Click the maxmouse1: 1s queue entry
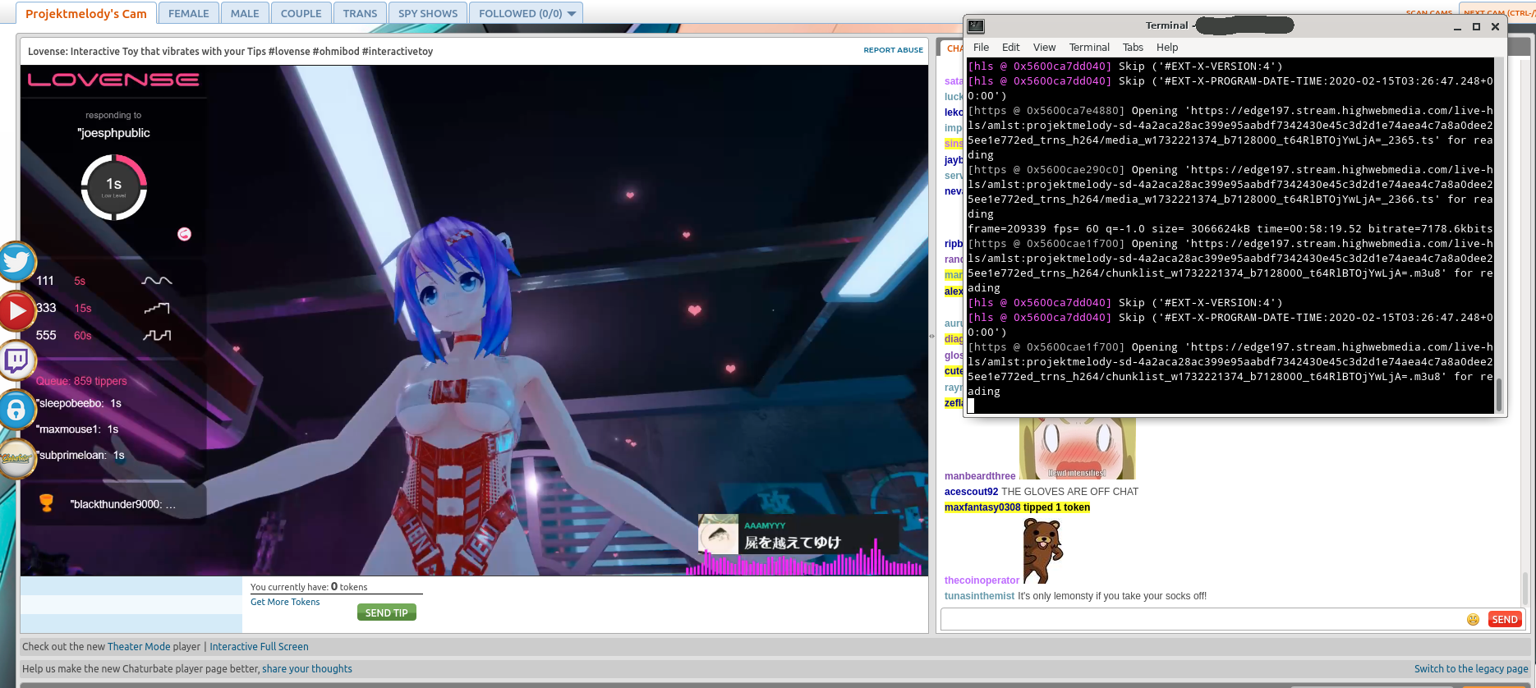 pyautogui.click(x=77, y=429)
